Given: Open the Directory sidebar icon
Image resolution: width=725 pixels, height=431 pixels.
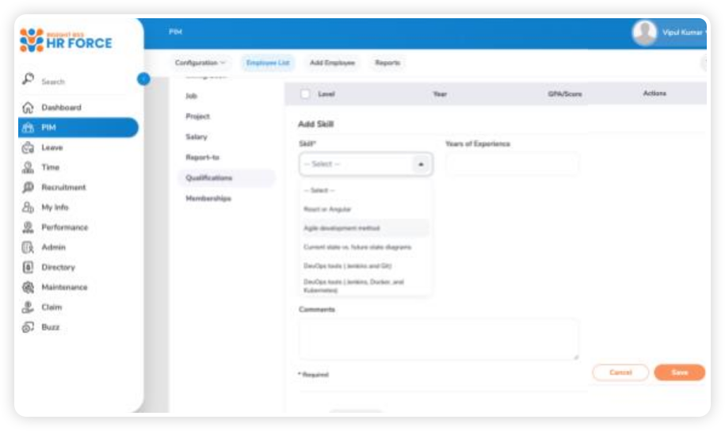Looking at the screenshot, I should tap(28, 268).
